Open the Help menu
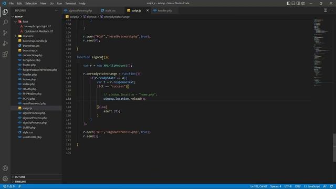336x189 pixels. click(82, 4)
